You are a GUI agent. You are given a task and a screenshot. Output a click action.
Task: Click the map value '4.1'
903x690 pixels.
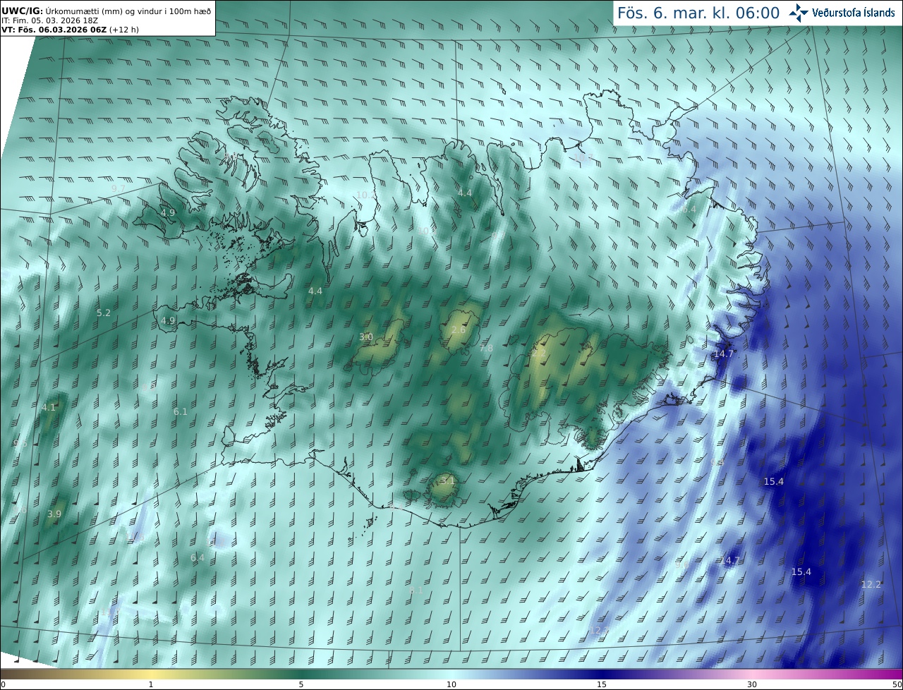click(49, 408)
